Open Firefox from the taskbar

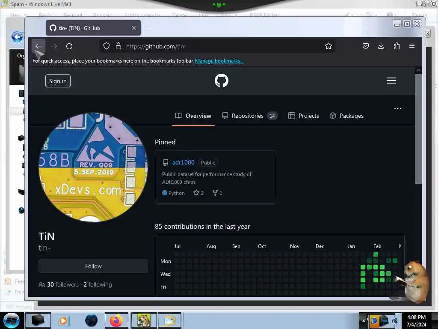point(116,320)
